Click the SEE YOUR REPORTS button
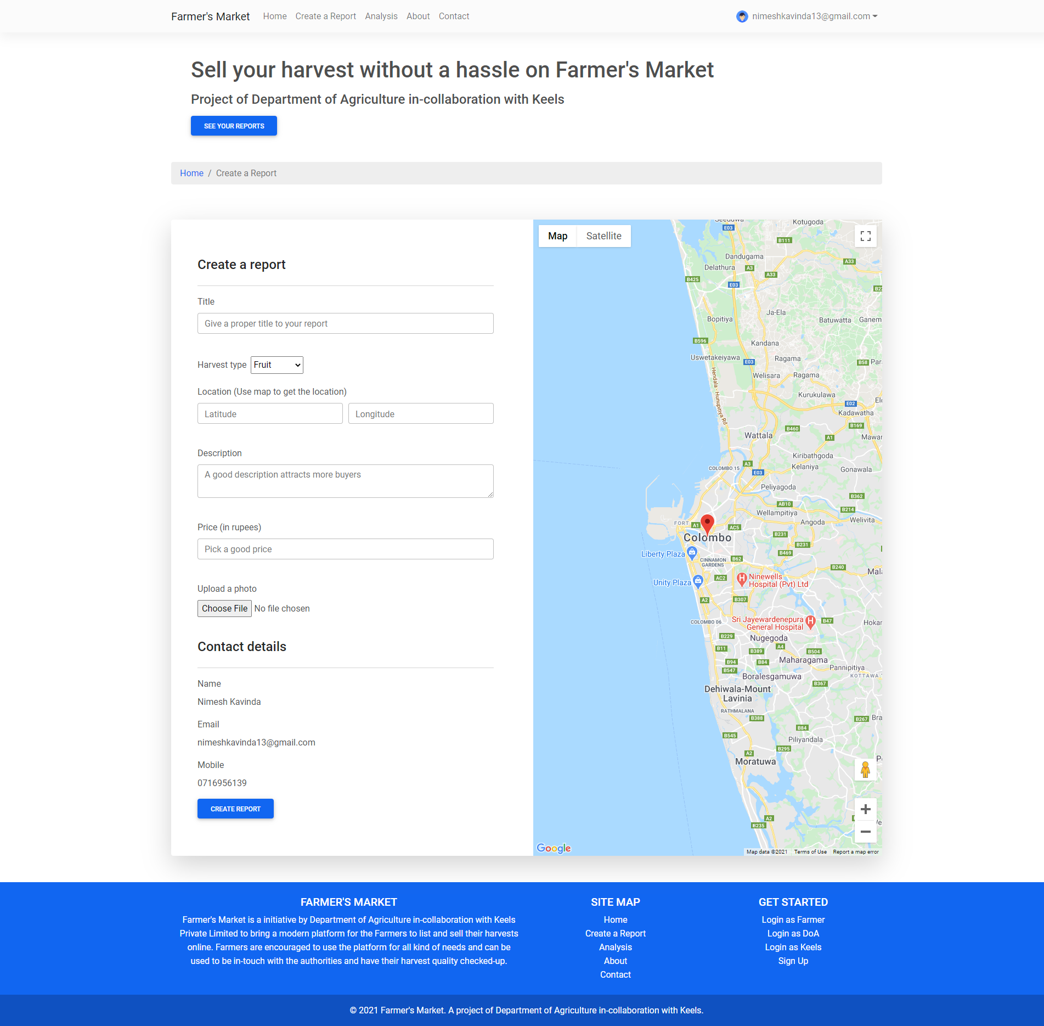The height and width of the screenshot is (1026, 1044). tap(234, 126)
